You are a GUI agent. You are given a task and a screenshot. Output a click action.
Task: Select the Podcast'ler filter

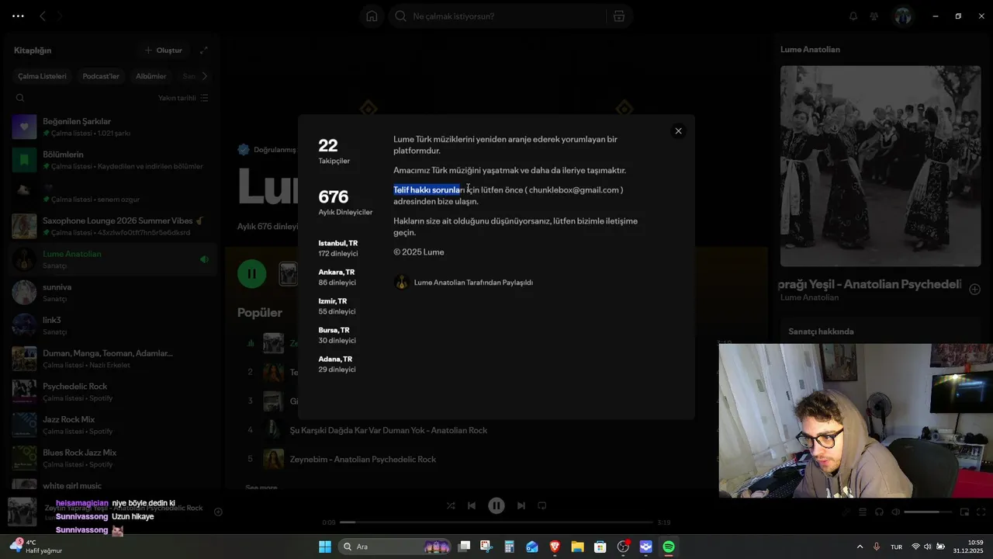pyautogui.click(x=101, y=76)
